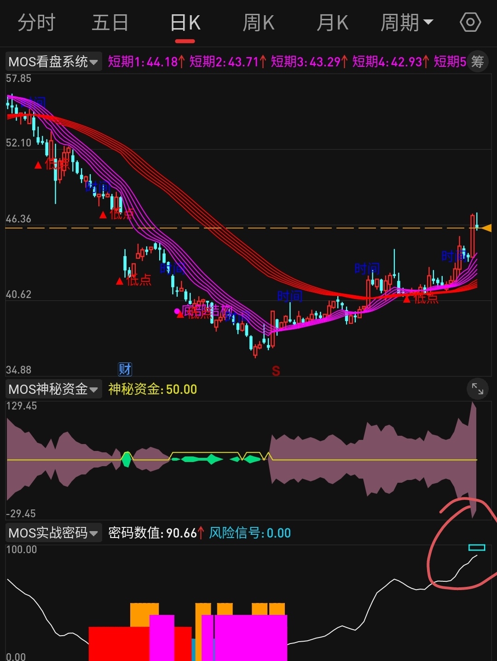The height and width of the screenshot is (661, 497).
Task: Tap the 筹 chip distribution button
Action: pos(478,61)
